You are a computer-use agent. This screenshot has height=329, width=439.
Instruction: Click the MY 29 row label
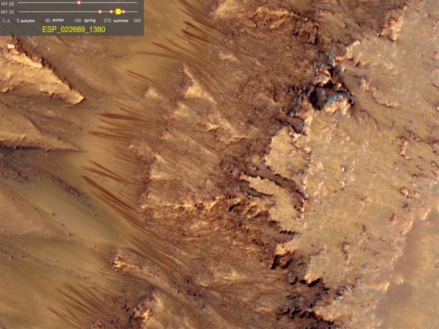point(7,3)
